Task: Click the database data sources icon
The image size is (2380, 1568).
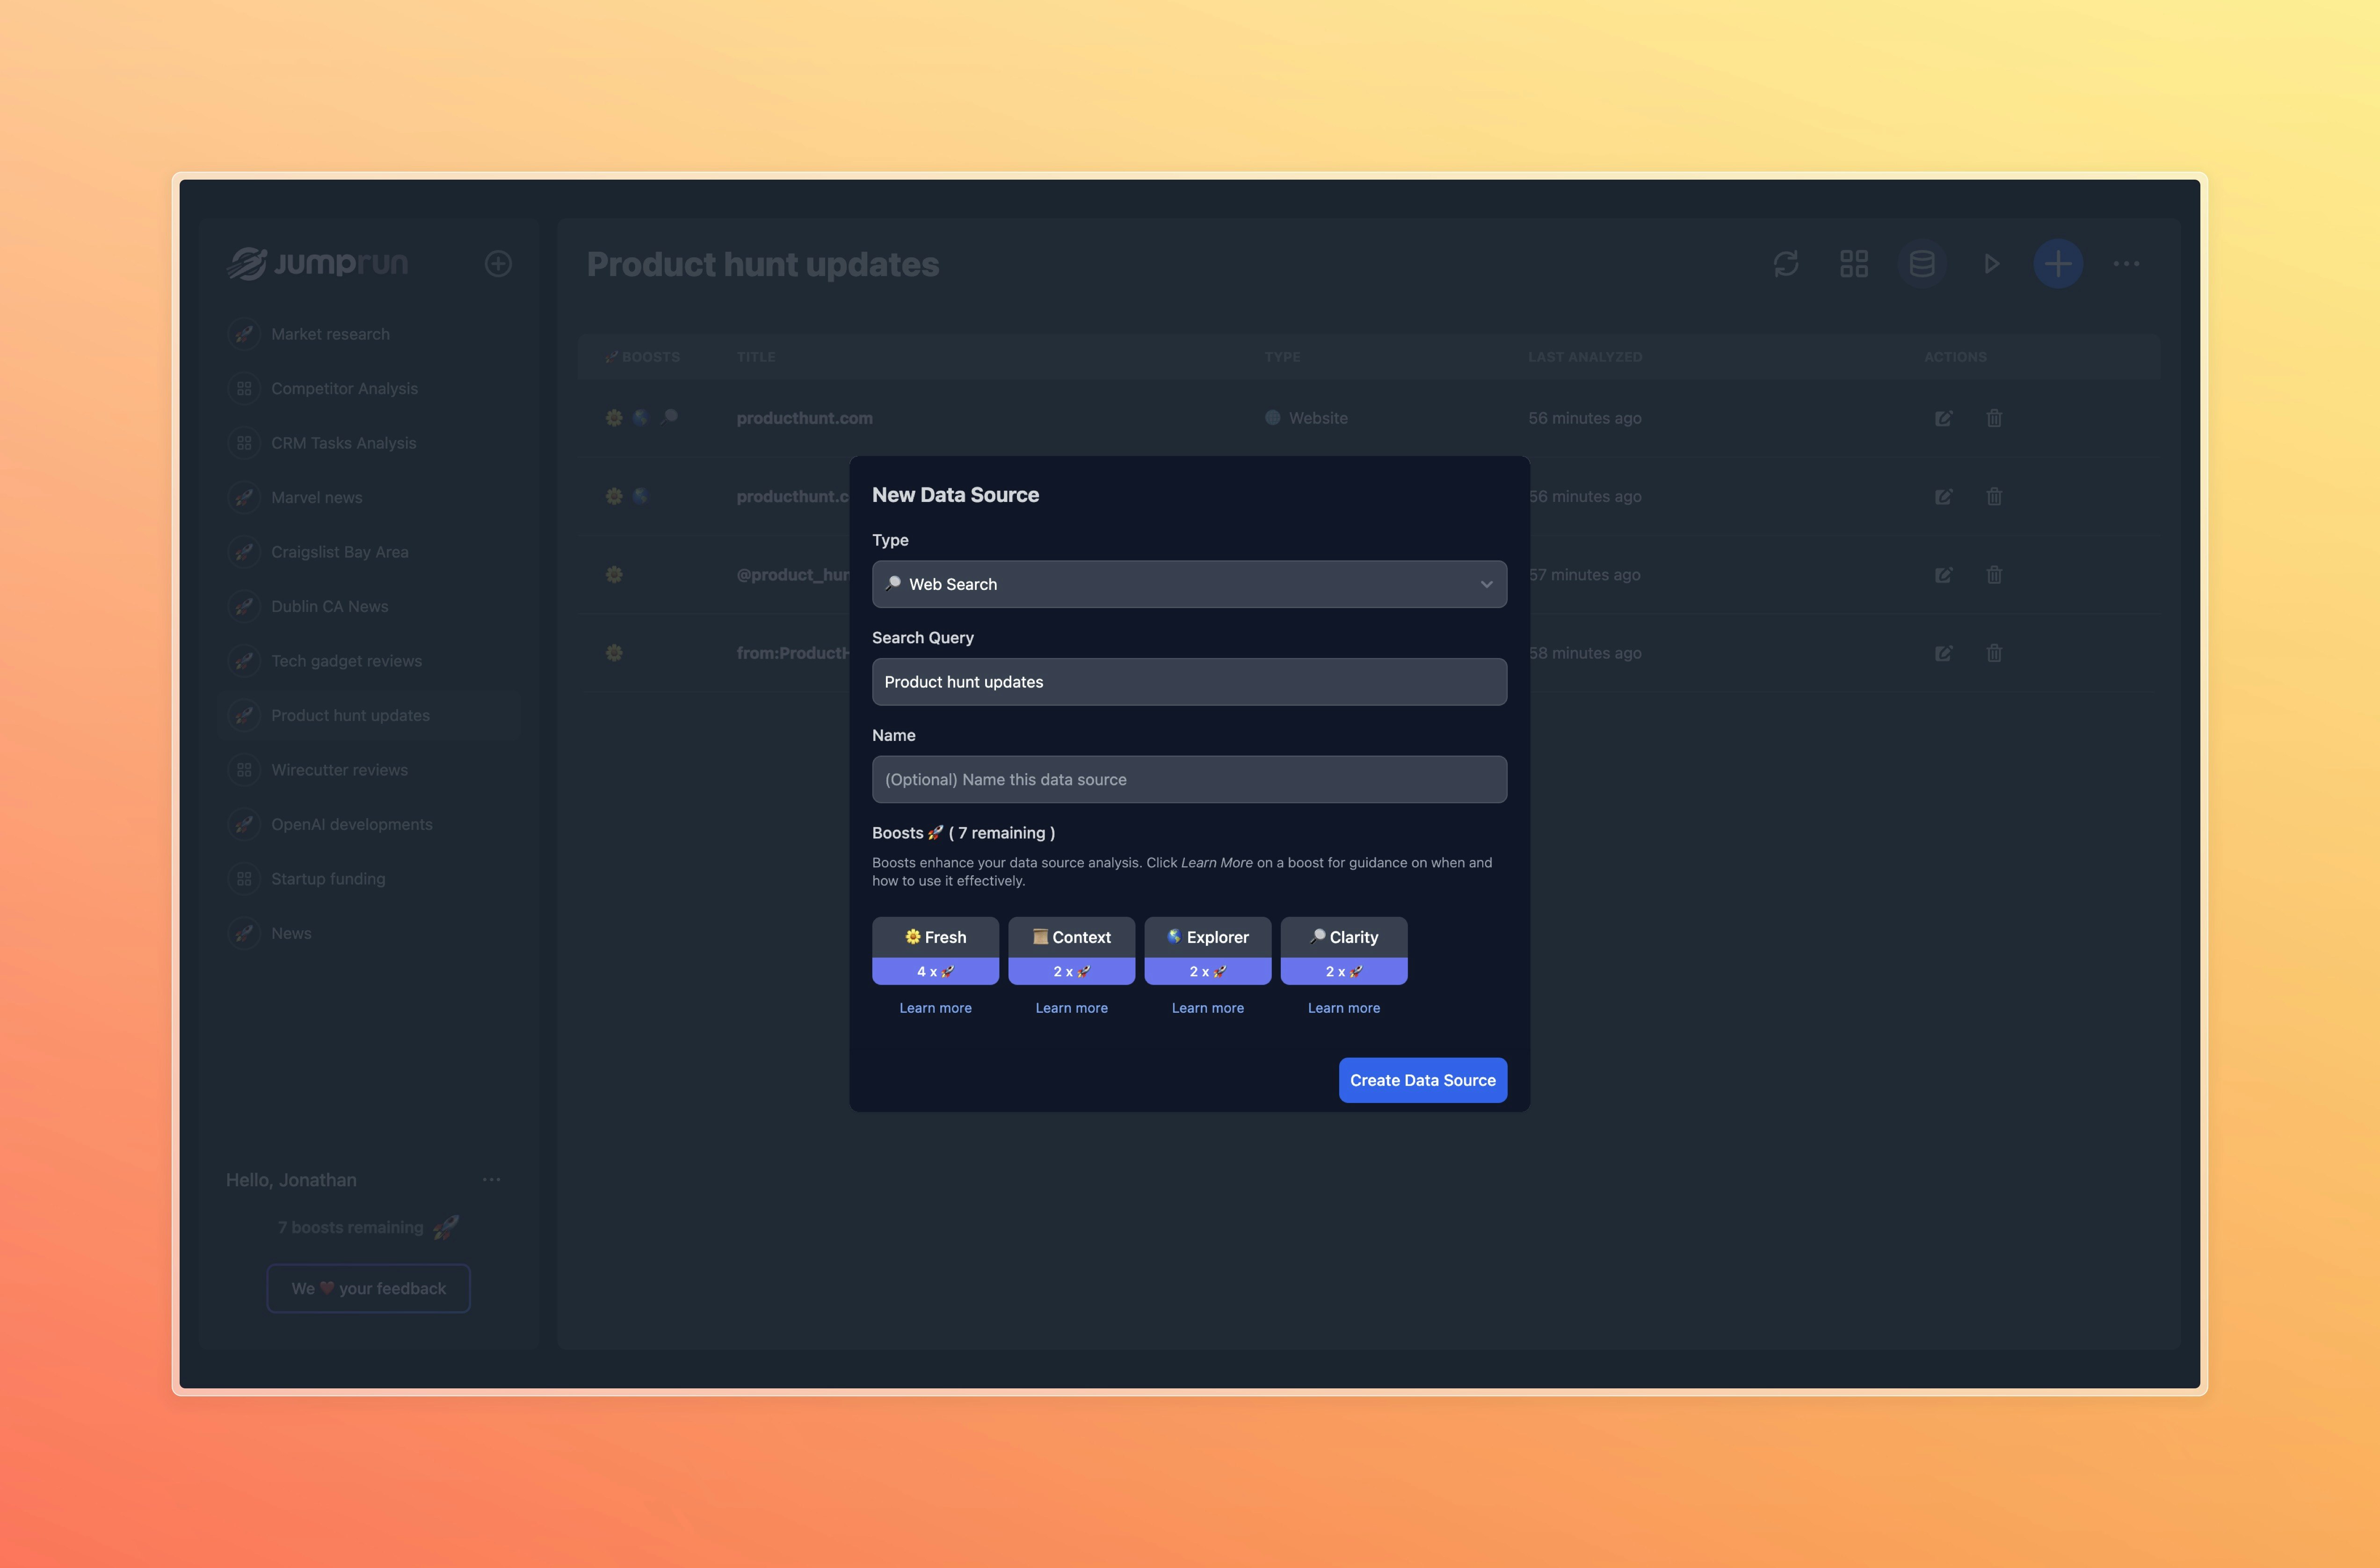Action: click(x=1921, y=264)
